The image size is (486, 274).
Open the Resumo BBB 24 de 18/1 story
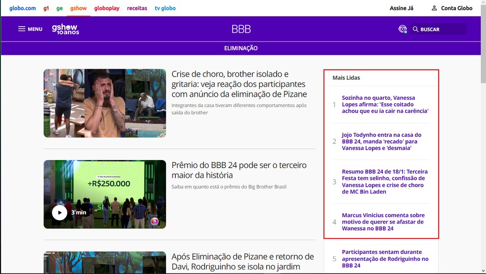point(385,182)
